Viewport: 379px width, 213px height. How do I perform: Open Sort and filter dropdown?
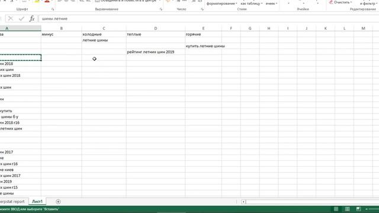(369, 4)
